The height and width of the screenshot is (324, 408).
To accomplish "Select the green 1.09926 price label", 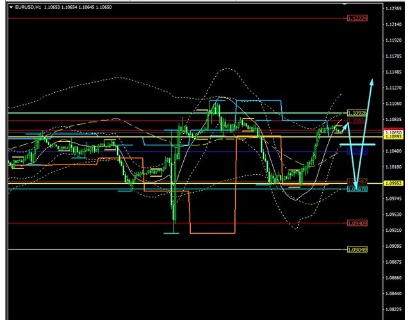I will 357,113.
